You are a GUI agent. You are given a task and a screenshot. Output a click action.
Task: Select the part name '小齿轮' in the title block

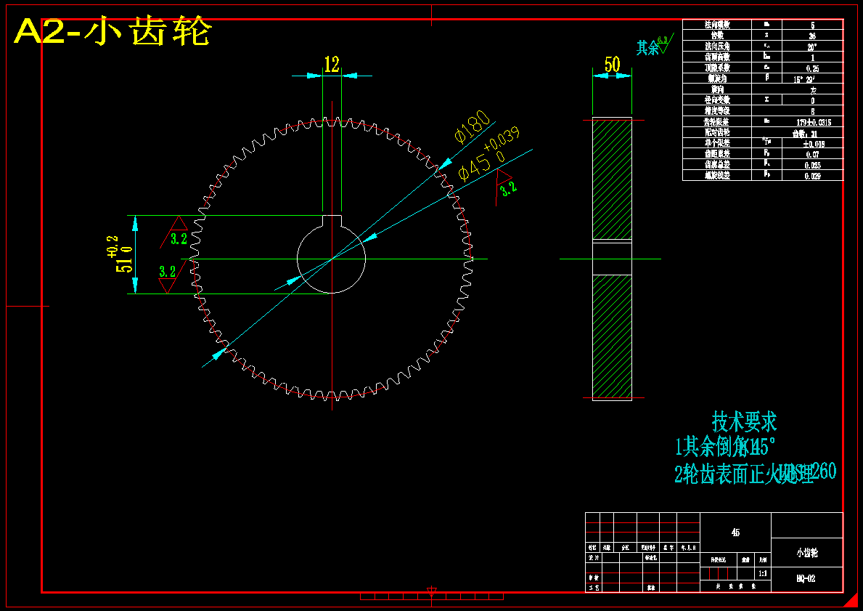pos(807,553)
